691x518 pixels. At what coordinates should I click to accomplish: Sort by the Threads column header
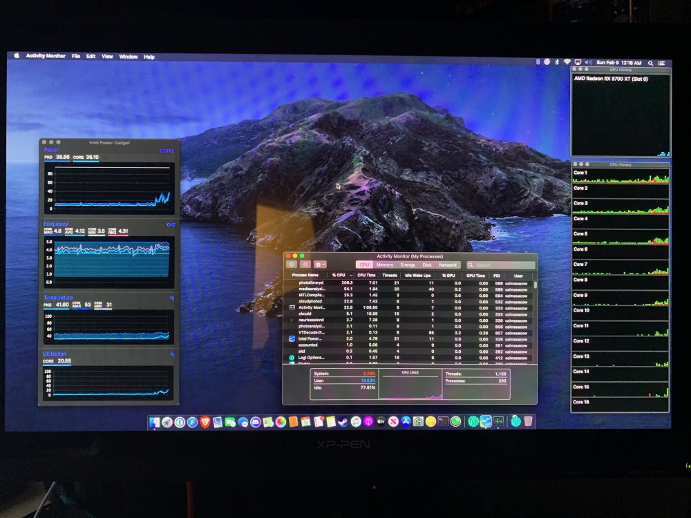[390, 276]
